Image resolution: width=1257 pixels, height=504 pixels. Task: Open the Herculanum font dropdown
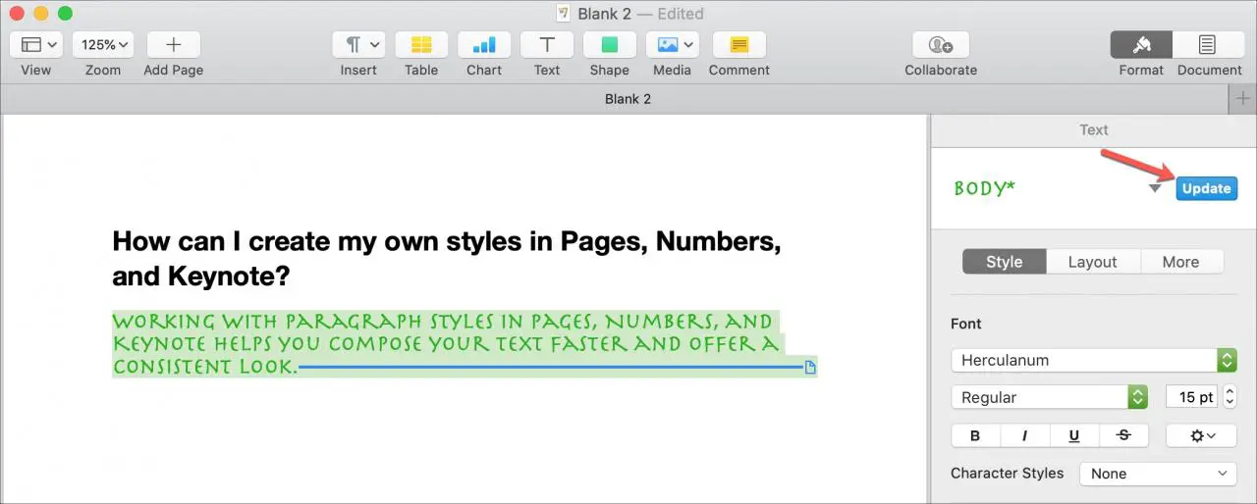(1093, 360)
